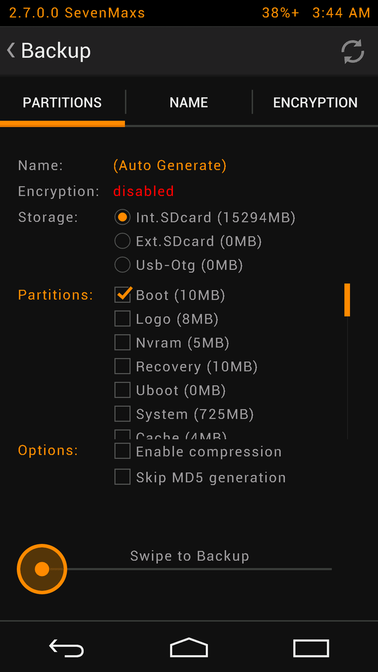This screenshot has width=378, height=672.
Task: Uncheck the Boot partition checkbox
Action: [x=123, y=295]
